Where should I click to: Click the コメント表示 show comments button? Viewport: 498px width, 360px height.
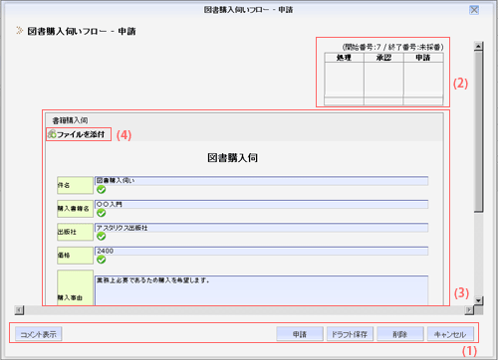point(39,334)
